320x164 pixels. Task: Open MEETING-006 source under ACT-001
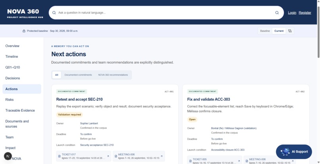tap(139, 156)
